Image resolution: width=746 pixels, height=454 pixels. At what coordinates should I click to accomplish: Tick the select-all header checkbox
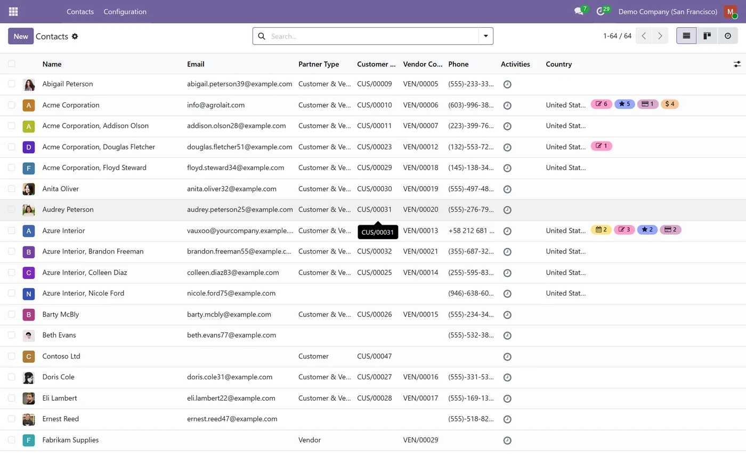pos(12,63)
